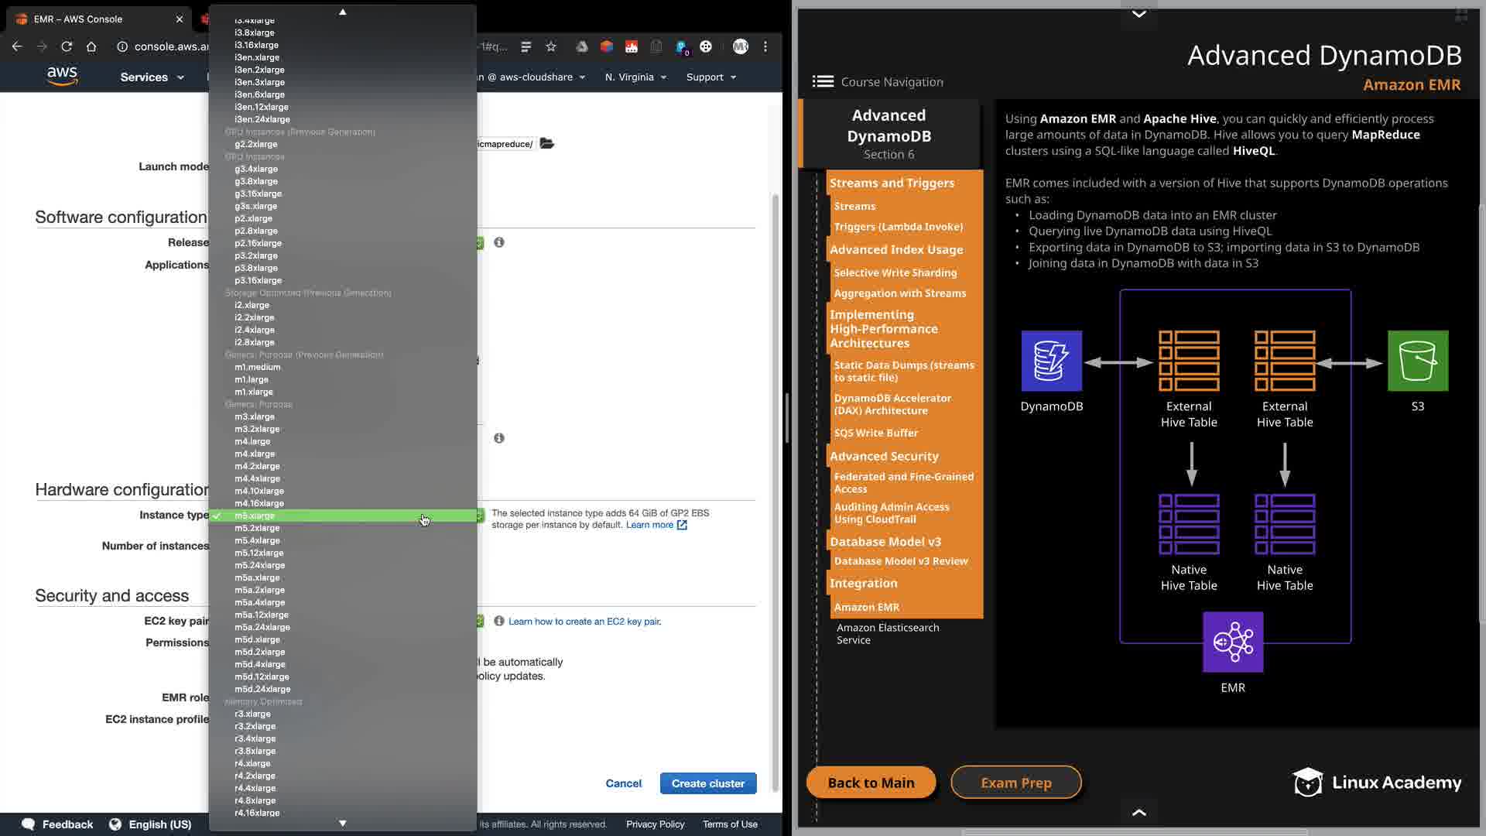Click Create cluster button
Screen dimensions: 1486x836
pos(707,783)
